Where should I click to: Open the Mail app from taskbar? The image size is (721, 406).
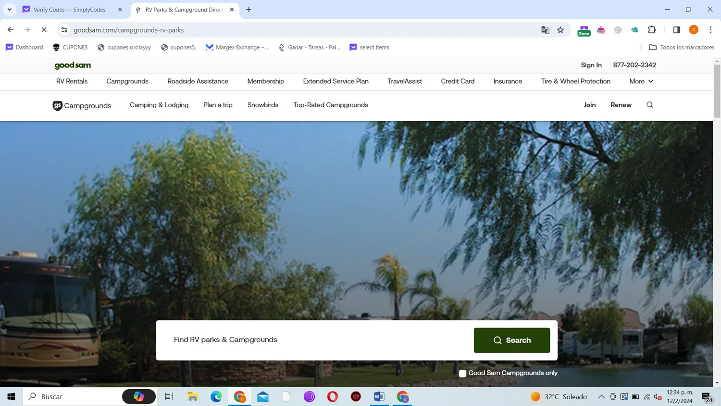pyautogui.click(x=263, y=396)
